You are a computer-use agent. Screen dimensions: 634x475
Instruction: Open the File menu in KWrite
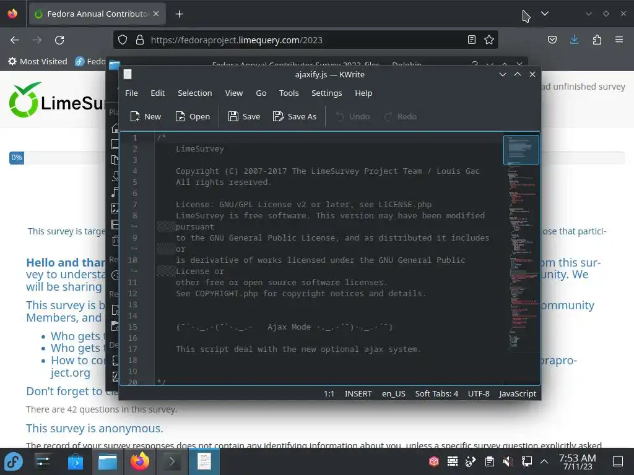[131, 93]
